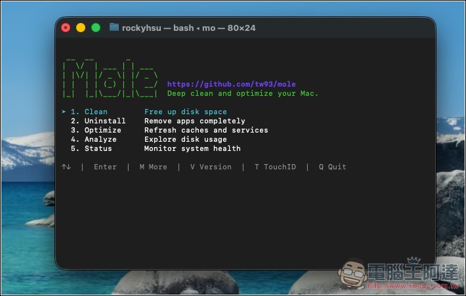
Task: Click the Mole ASCII art logo
Action: [x=110, y=78]
